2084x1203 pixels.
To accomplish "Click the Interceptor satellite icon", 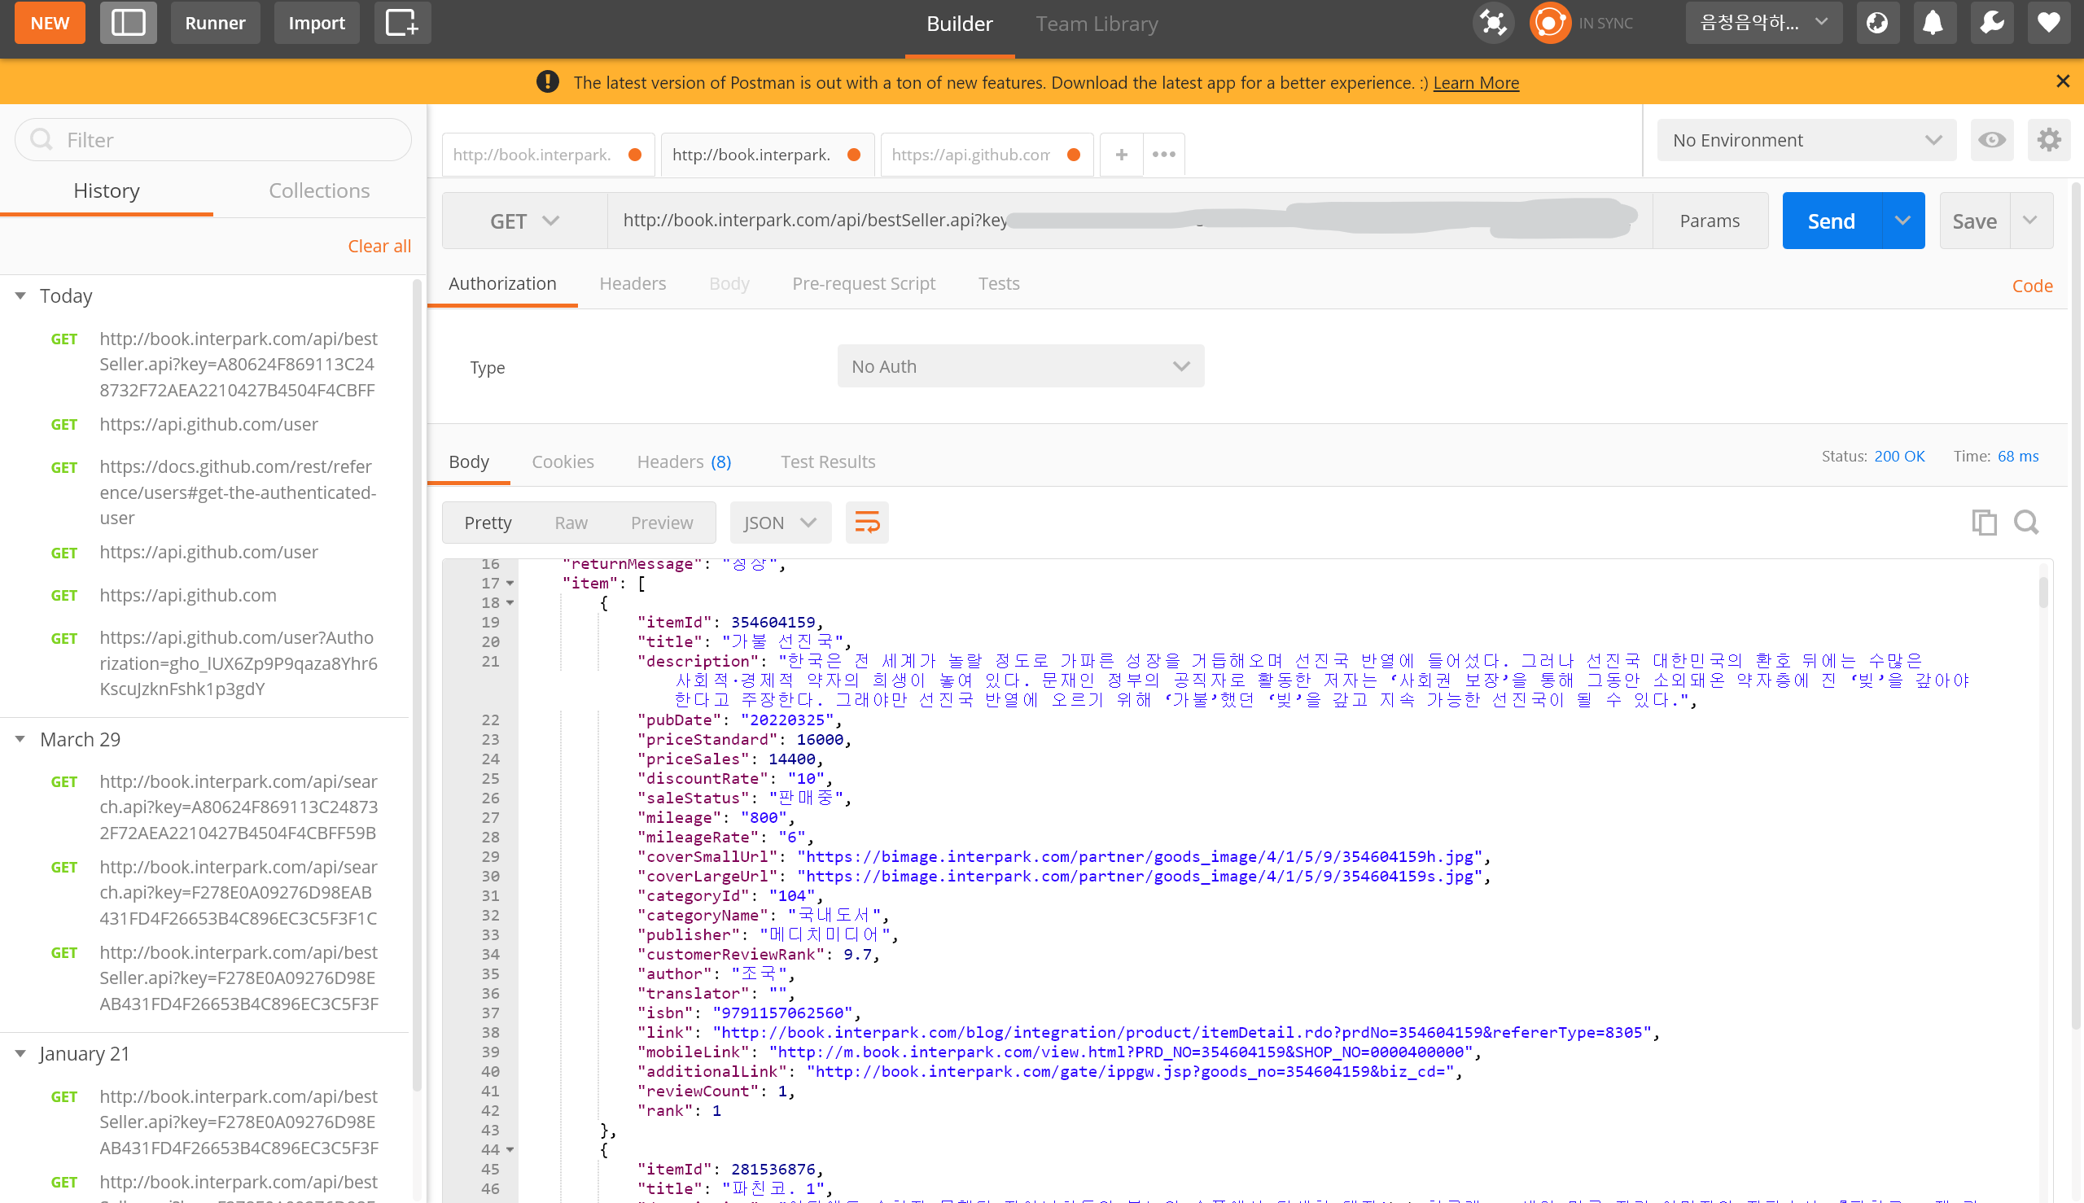I will [1493, 22].
